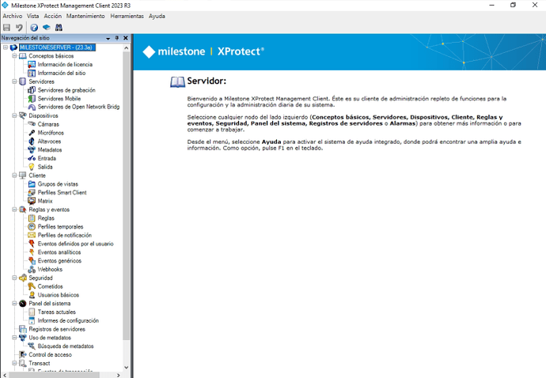546x378 pixels.
Task: Open the Ayuda menu
Action: pos(157,16)
